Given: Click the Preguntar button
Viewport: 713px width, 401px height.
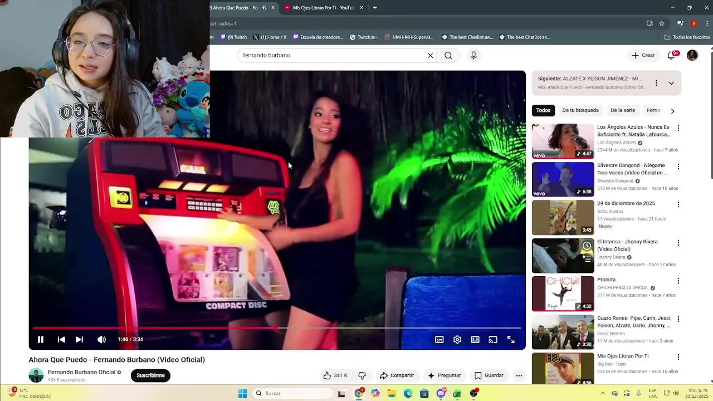Looking at the screenshot, I should pyautogui.click(x=444, y=375).
